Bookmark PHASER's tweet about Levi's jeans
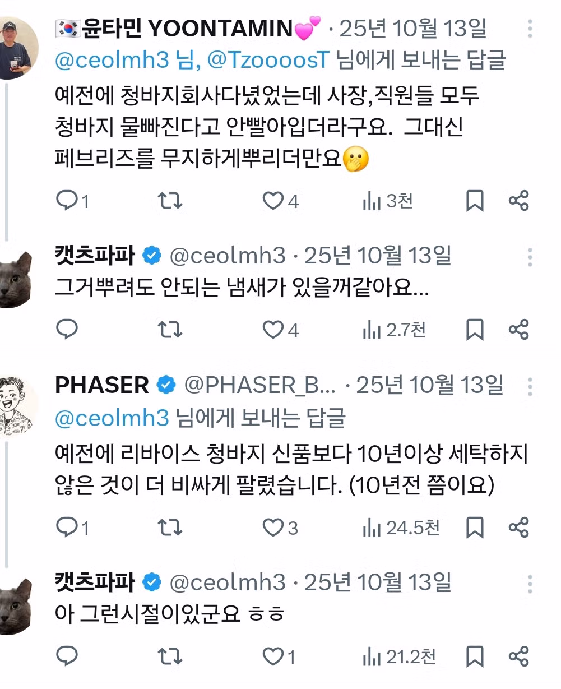This screenshot has width=561, height=689. [475, 527]
